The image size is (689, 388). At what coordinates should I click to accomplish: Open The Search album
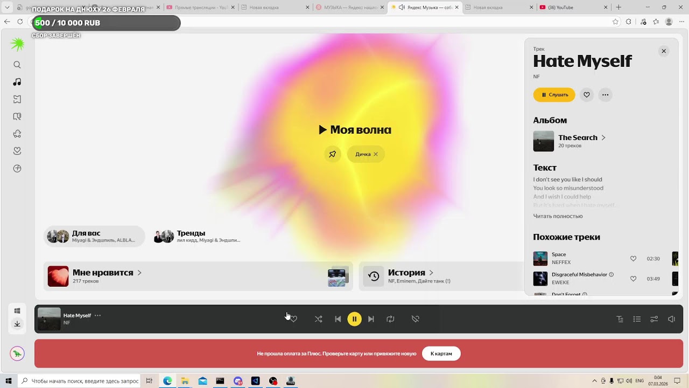coord(582,137)
